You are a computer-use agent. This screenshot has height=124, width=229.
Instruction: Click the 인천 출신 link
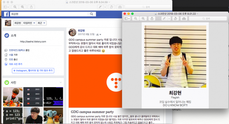[13, 60]
